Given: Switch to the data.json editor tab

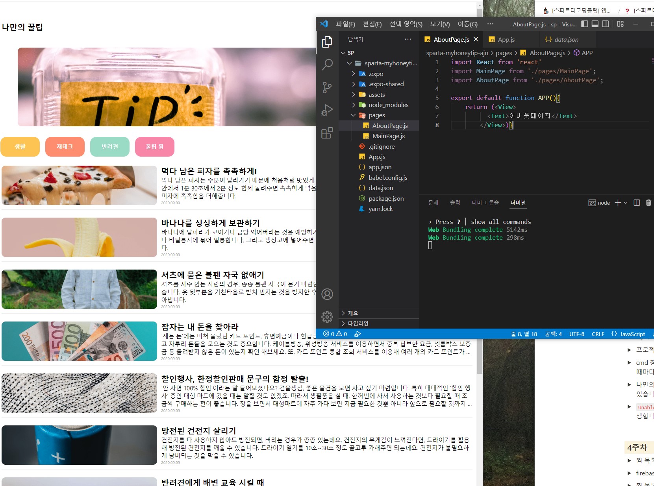Looking at the screenshot, I should (567, 39).
